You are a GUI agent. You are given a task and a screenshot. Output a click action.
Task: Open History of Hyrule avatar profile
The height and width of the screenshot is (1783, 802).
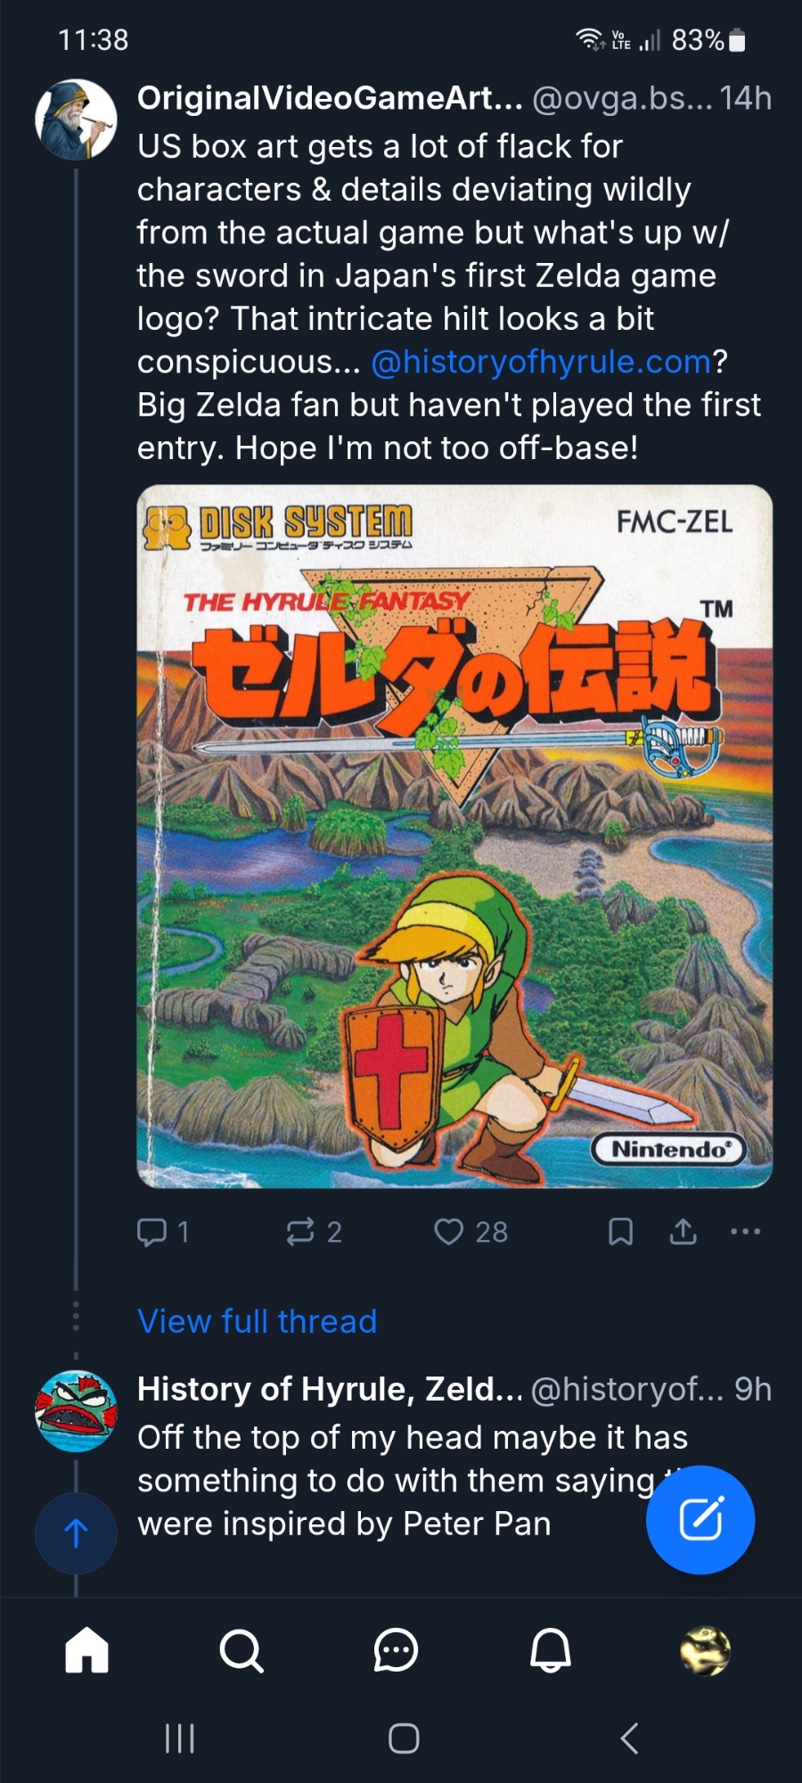[76, 1411]
